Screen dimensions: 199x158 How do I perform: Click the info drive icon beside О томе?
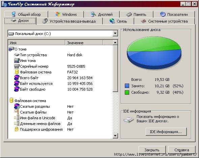(x=11, y=49)
